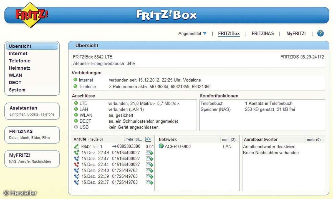Open FRITZ!NAS box with Daten, Musik, Bilder
The height and width of the screenshot is (199, 333).
(32, 135)
